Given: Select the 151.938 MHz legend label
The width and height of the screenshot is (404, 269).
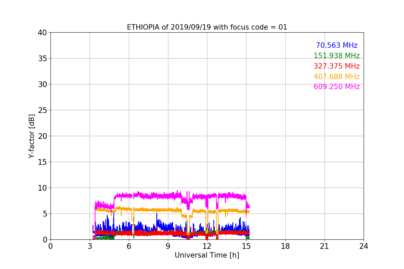Looking at the screenshot, I should tap(337, 56).
